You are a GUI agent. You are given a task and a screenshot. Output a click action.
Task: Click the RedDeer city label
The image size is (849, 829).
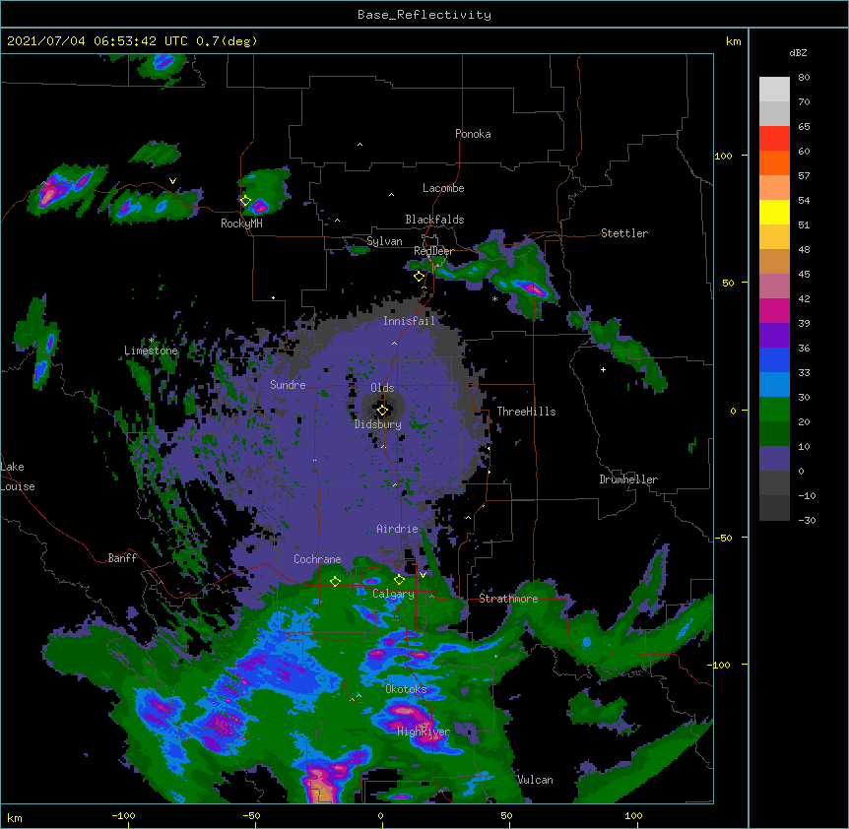click(433, 251)
